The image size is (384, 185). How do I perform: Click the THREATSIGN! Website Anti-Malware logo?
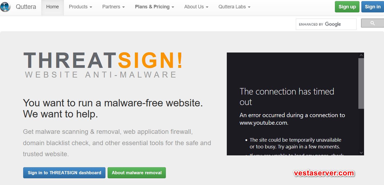(x=103, y=65)
